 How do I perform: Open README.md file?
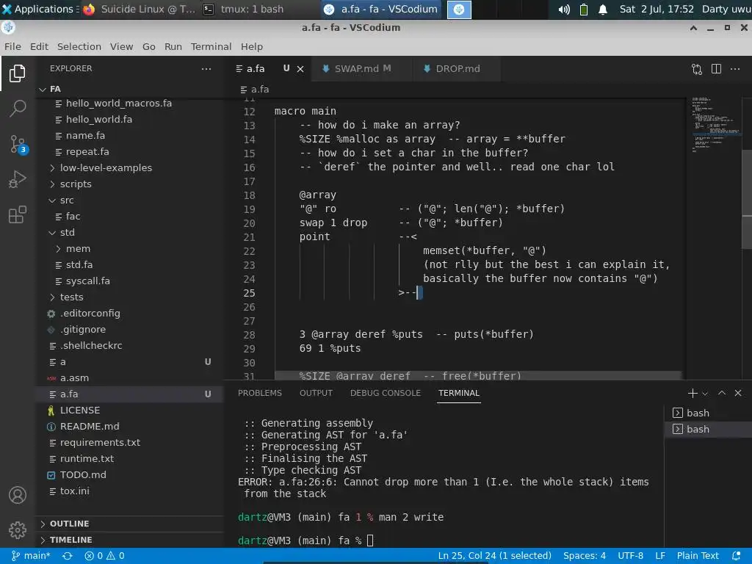coord(129,427)
